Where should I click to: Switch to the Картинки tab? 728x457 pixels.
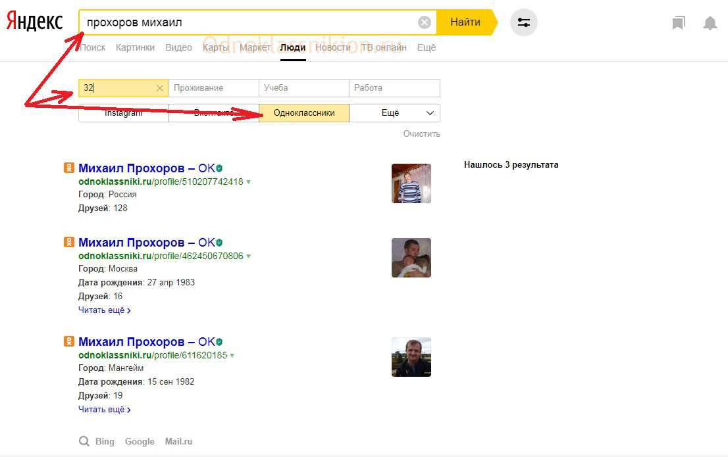click(x=135, y=47)
